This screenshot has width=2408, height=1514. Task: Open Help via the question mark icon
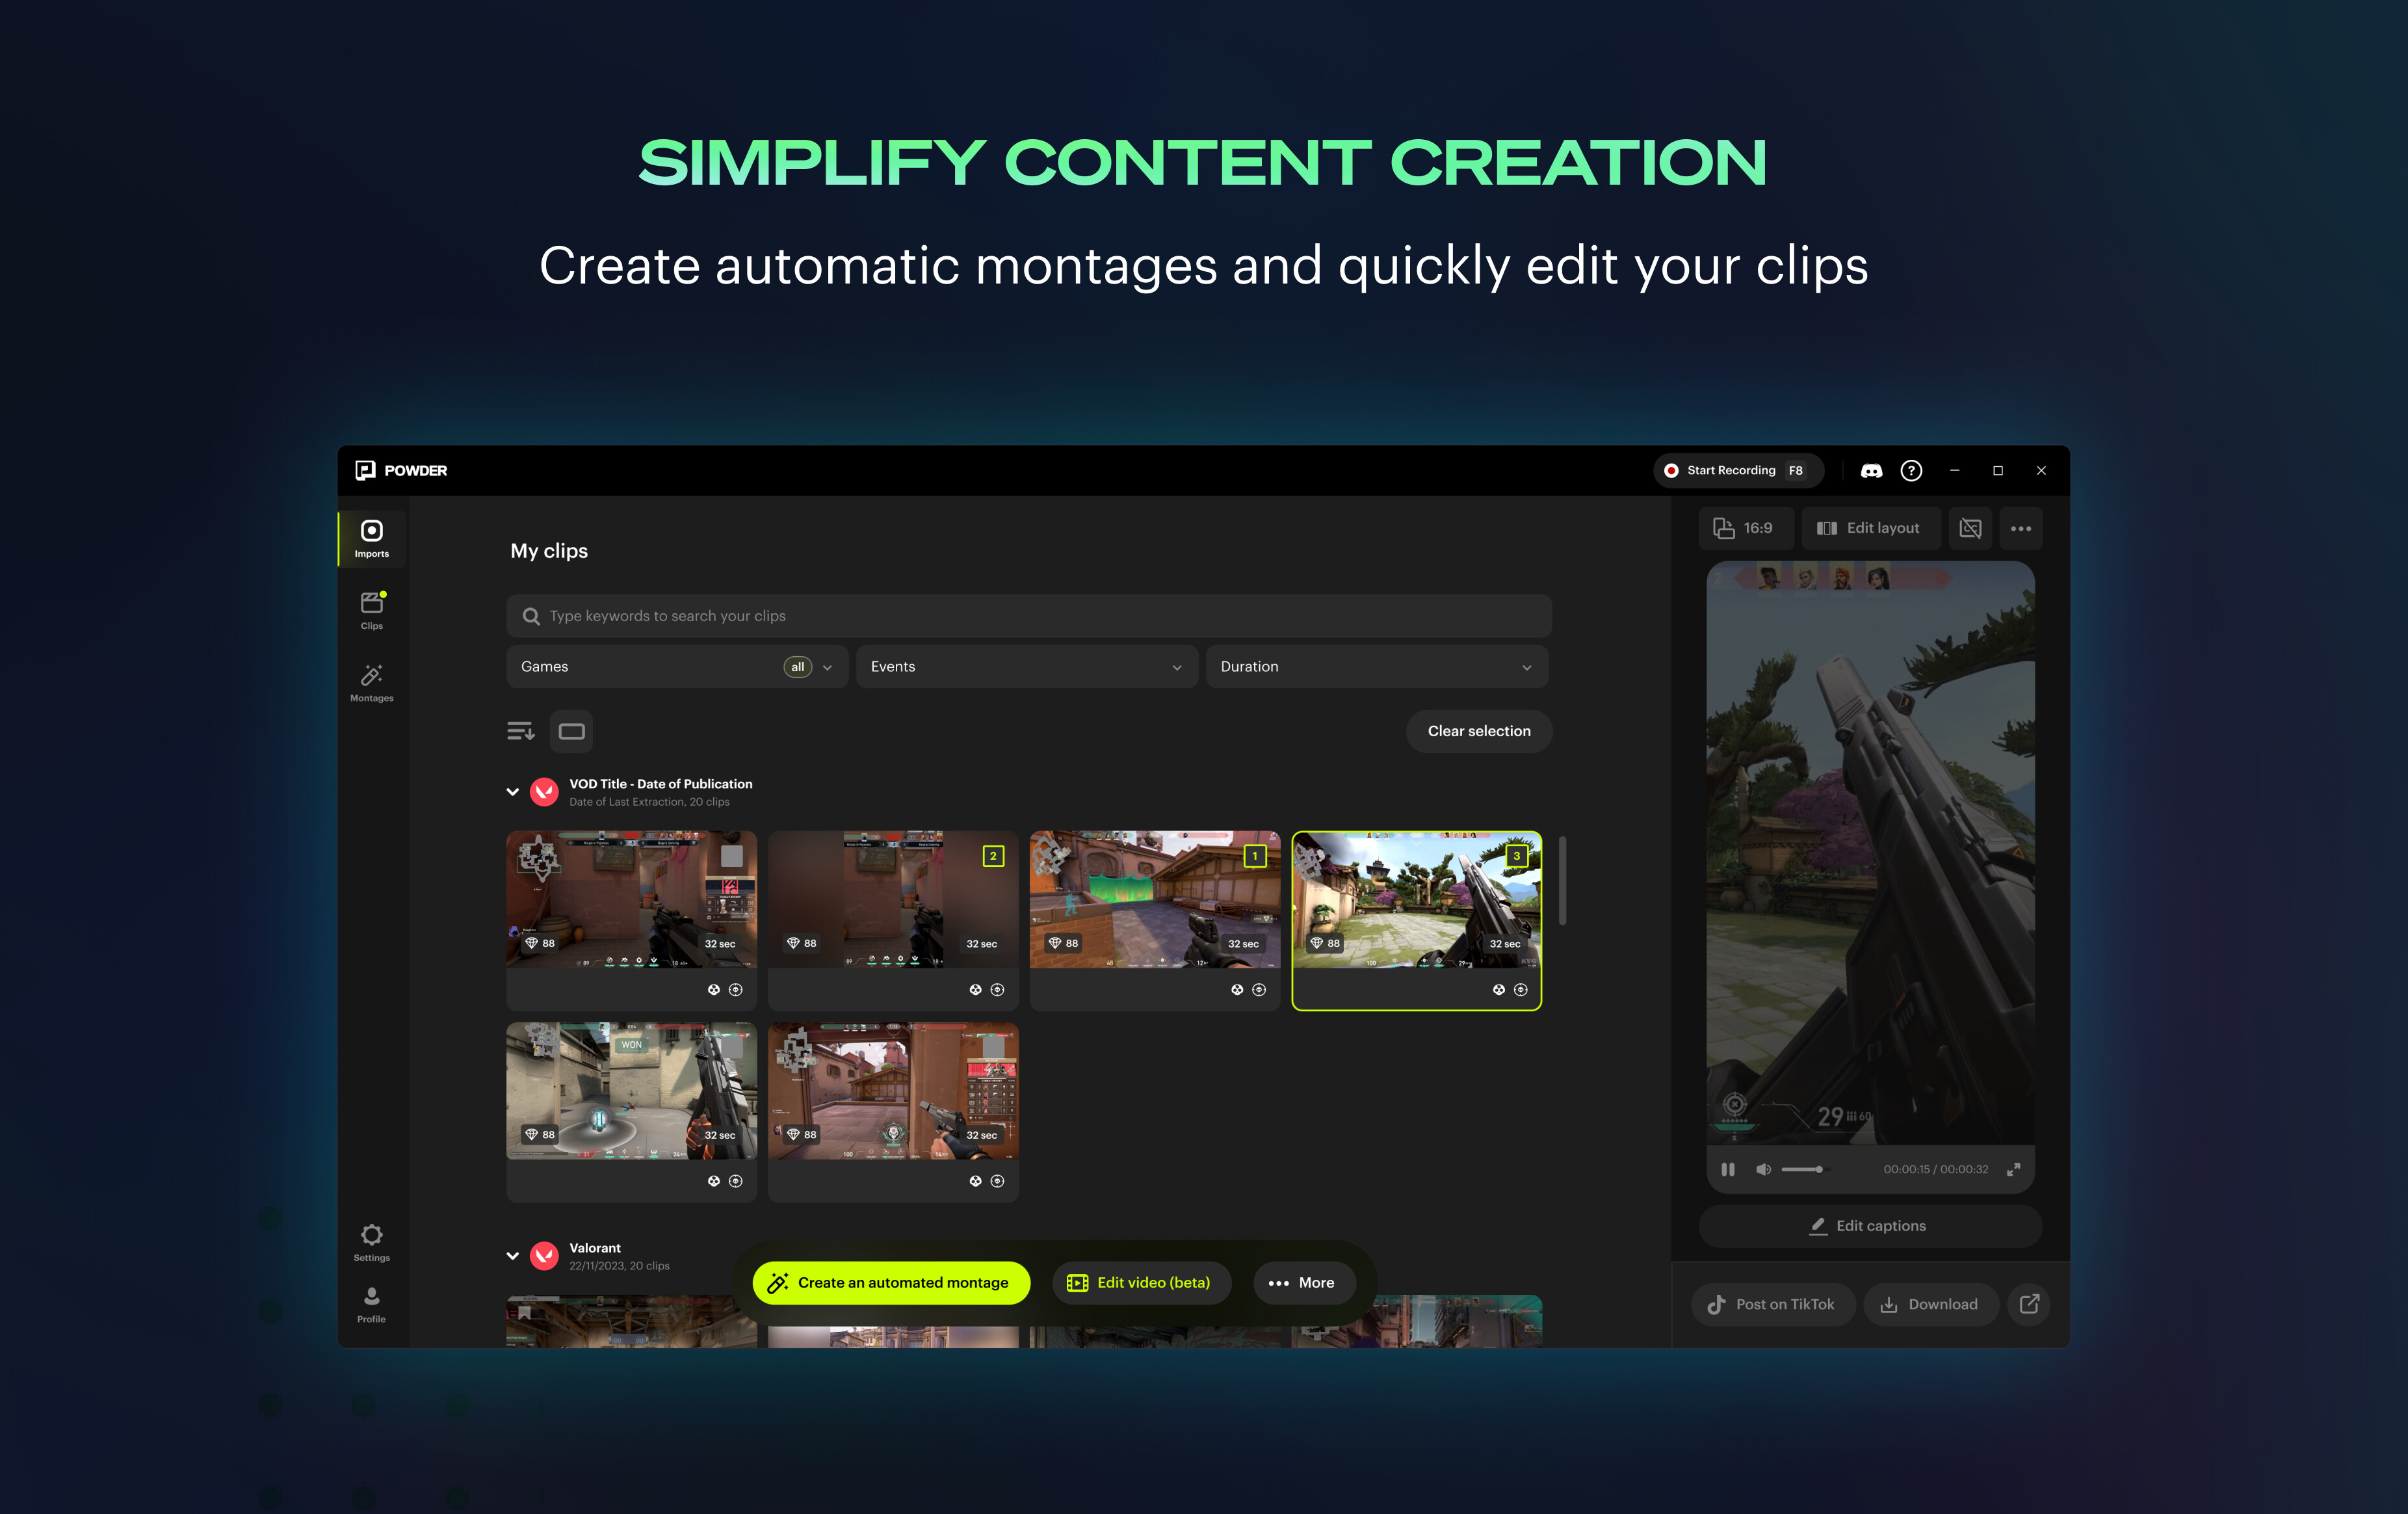pyautogui.click(x=1911, y=470)
